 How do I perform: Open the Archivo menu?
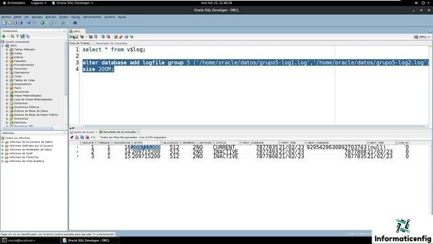pyautogui.click(x=6, y=17)
